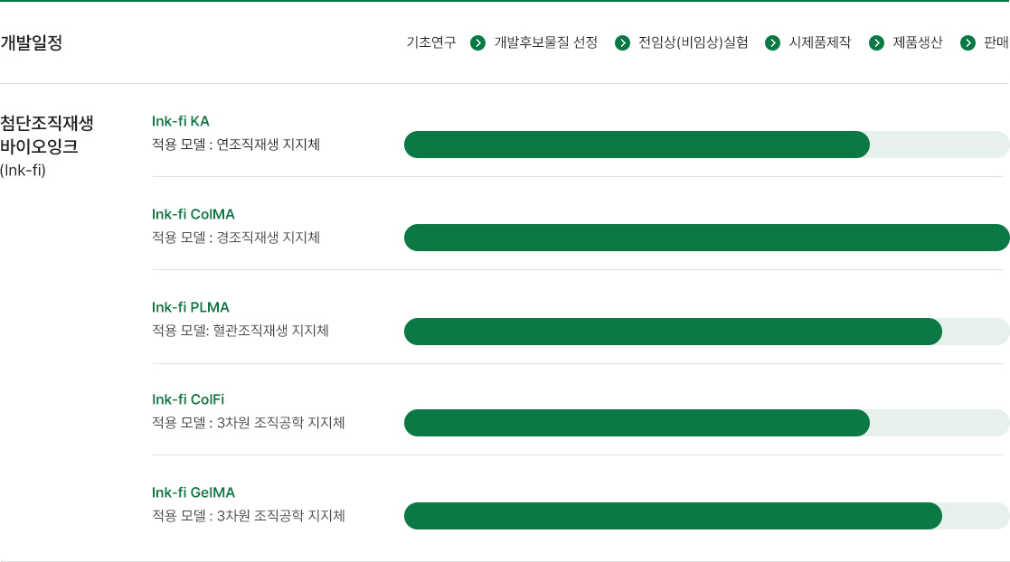
Task: Select the 기초연구 stage label
Action: click(431, 42)
